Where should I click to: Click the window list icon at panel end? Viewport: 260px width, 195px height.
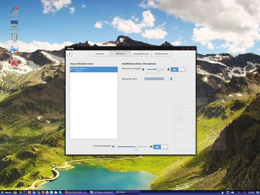pos(257,193)
